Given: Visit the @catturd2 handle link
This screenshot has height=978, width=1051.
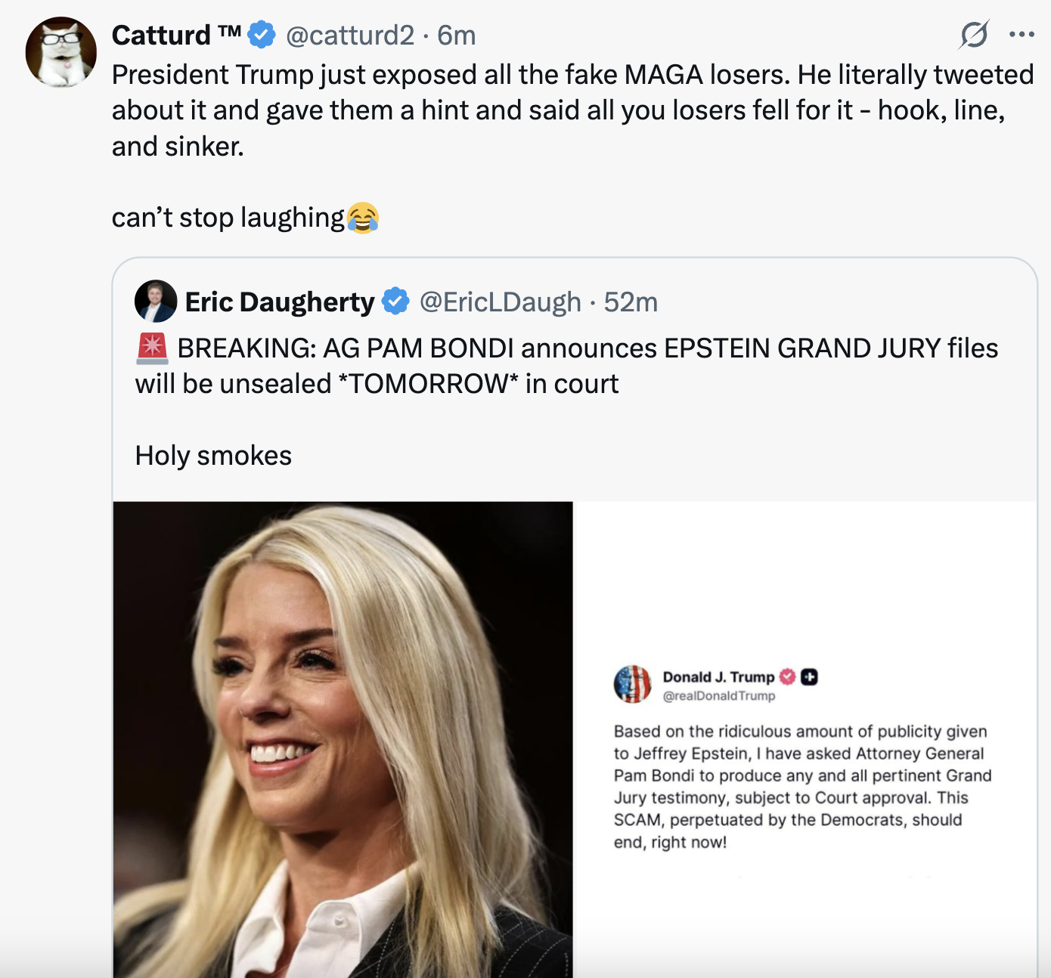Looking at the screenshot, I should (x=350, y=35).
